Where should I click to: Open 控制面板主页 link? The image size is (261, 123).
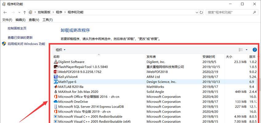point(17,28)
